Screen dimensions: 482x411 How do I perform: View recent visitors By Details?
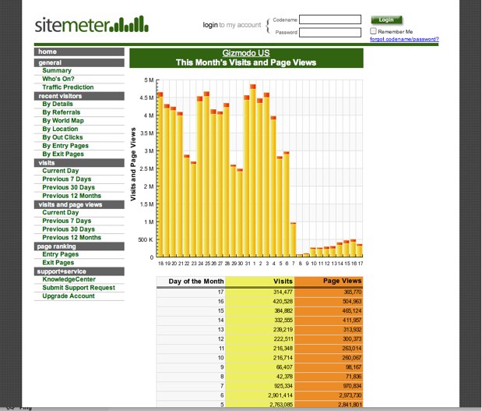coord(58,104)
